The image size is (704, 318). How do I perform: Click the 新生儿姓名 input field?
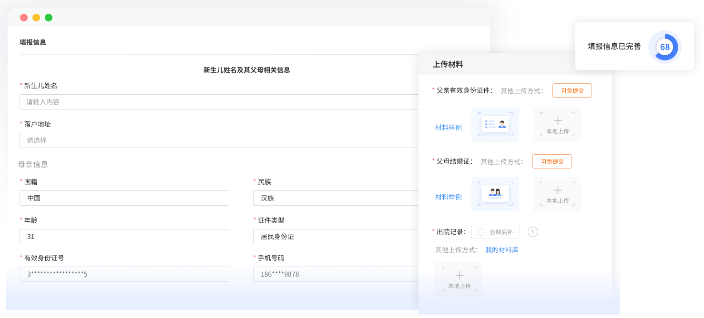pyautogui.click(x=219, y=102)
